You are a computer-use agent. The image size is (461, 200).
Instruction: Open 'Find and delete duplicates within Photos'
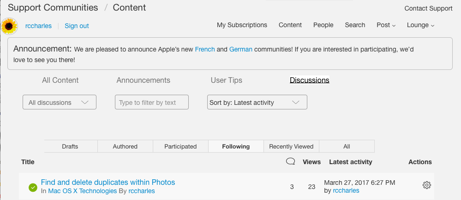click(x=108, y=183)
